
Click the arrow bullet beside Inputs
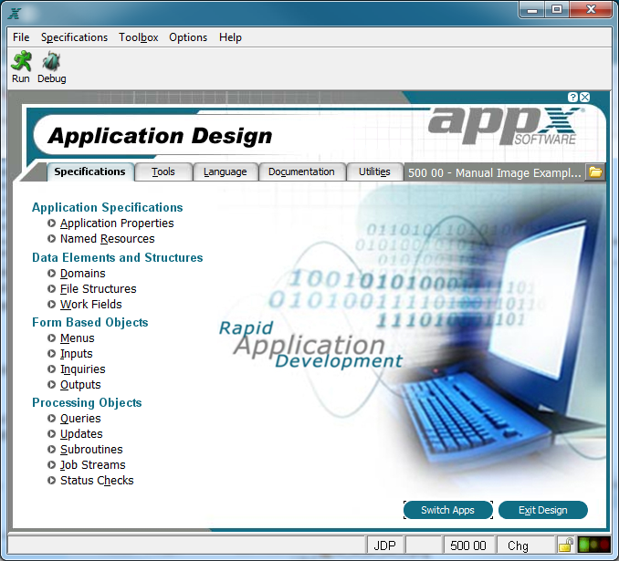click(51, 354)
